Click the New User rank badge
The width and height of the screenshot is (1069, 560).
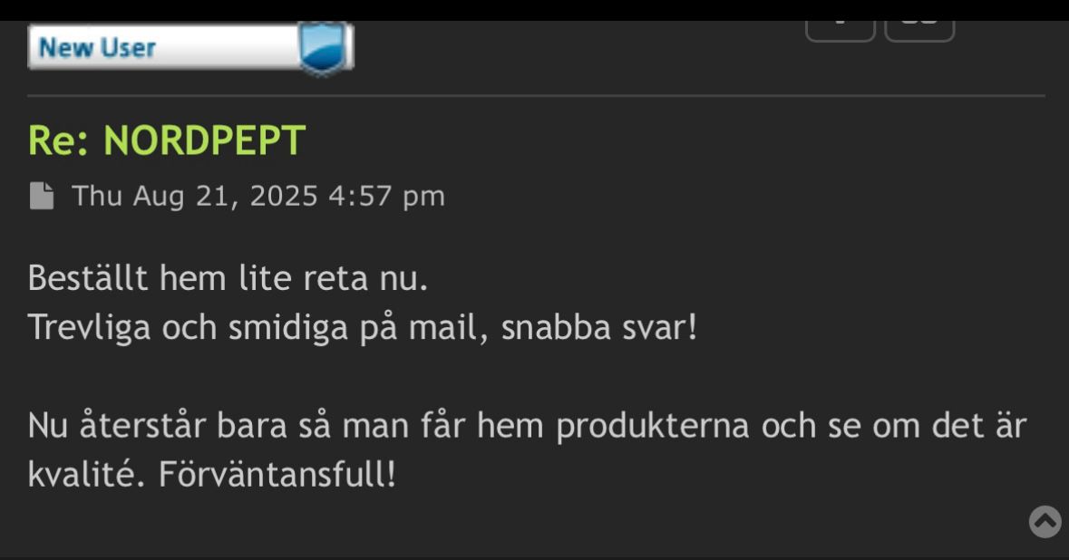(190, 46)
